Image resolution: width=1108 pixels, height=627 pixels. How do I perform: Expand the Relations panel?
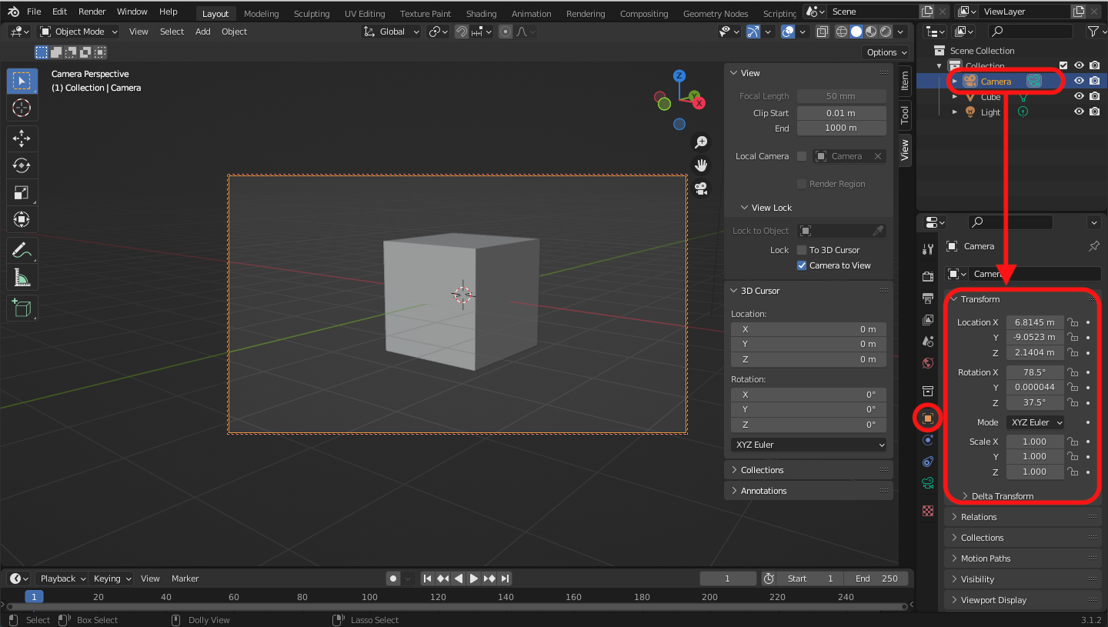click(x=979, y=517)
